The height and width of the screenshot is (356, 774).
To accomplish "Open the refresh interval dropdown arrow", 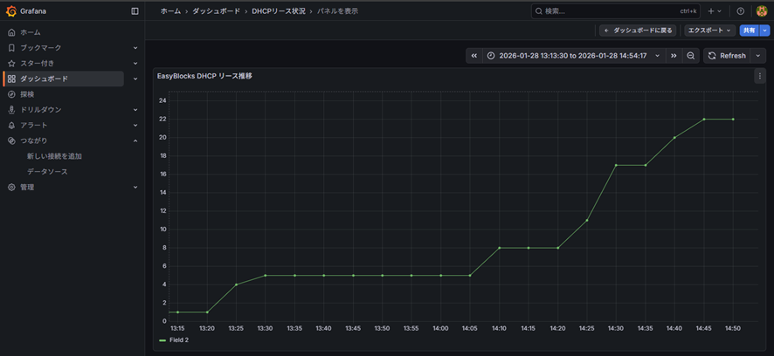I will coord(757,56).
